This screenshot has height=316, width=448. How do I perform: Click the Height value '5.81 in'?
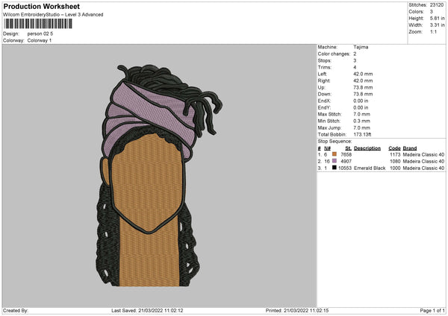coord(438,18)
